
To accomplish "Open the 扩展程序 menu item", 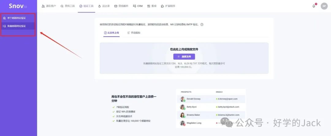I will [x=168, y=6].
